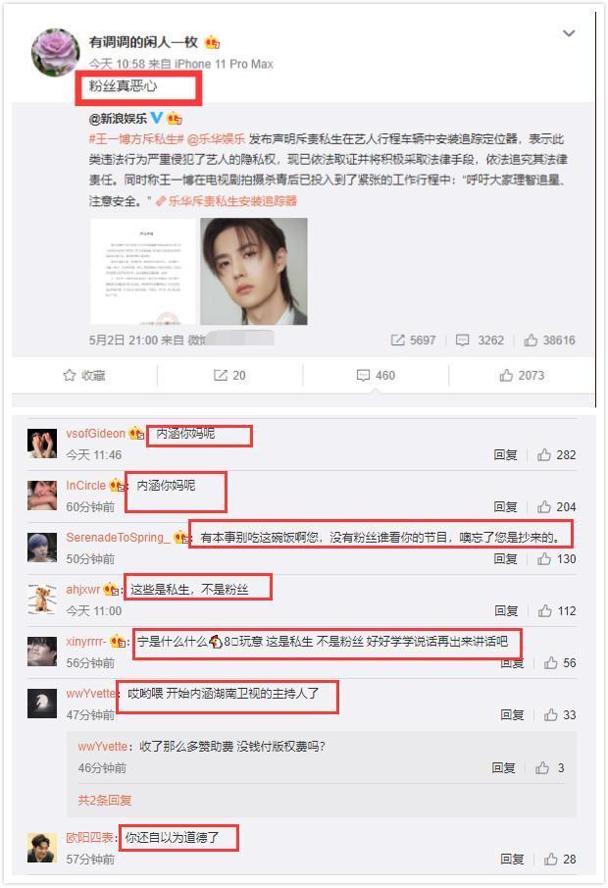
Task: Expand the 共2条回复 replies link
Action: pyautogui.click(x=105, y=800)
